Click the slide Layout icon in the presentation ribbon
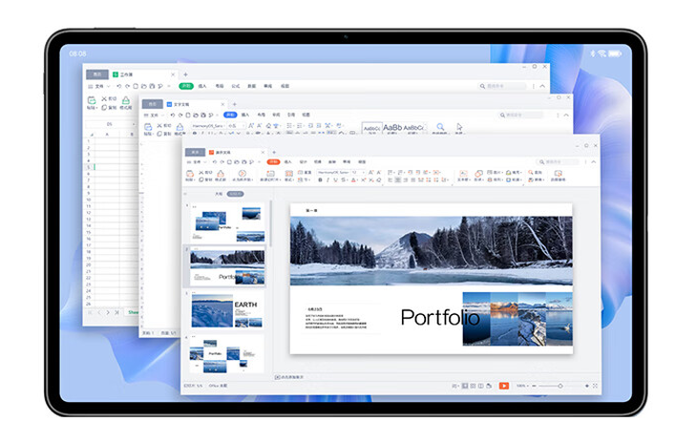The image size is (697, 443). point(289,173)
